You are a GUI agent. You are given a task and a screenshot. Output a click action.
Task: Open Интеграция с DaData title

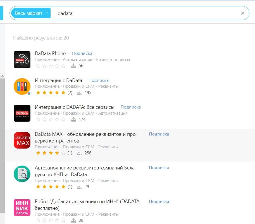(58, 80)
